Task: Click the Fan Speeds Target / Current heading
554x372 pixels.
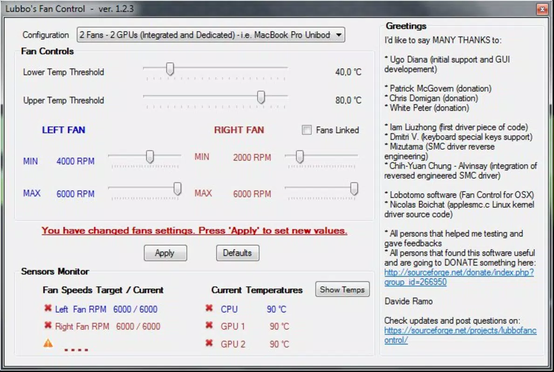Action: (x=103, y=290)
